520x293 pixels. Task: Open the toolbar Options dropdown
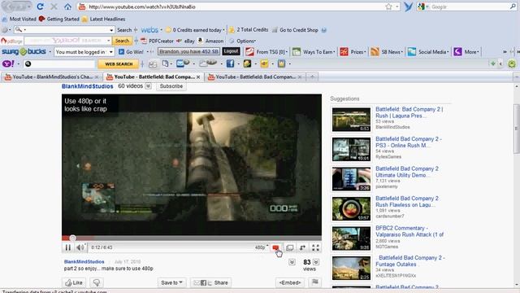[242, 41]
